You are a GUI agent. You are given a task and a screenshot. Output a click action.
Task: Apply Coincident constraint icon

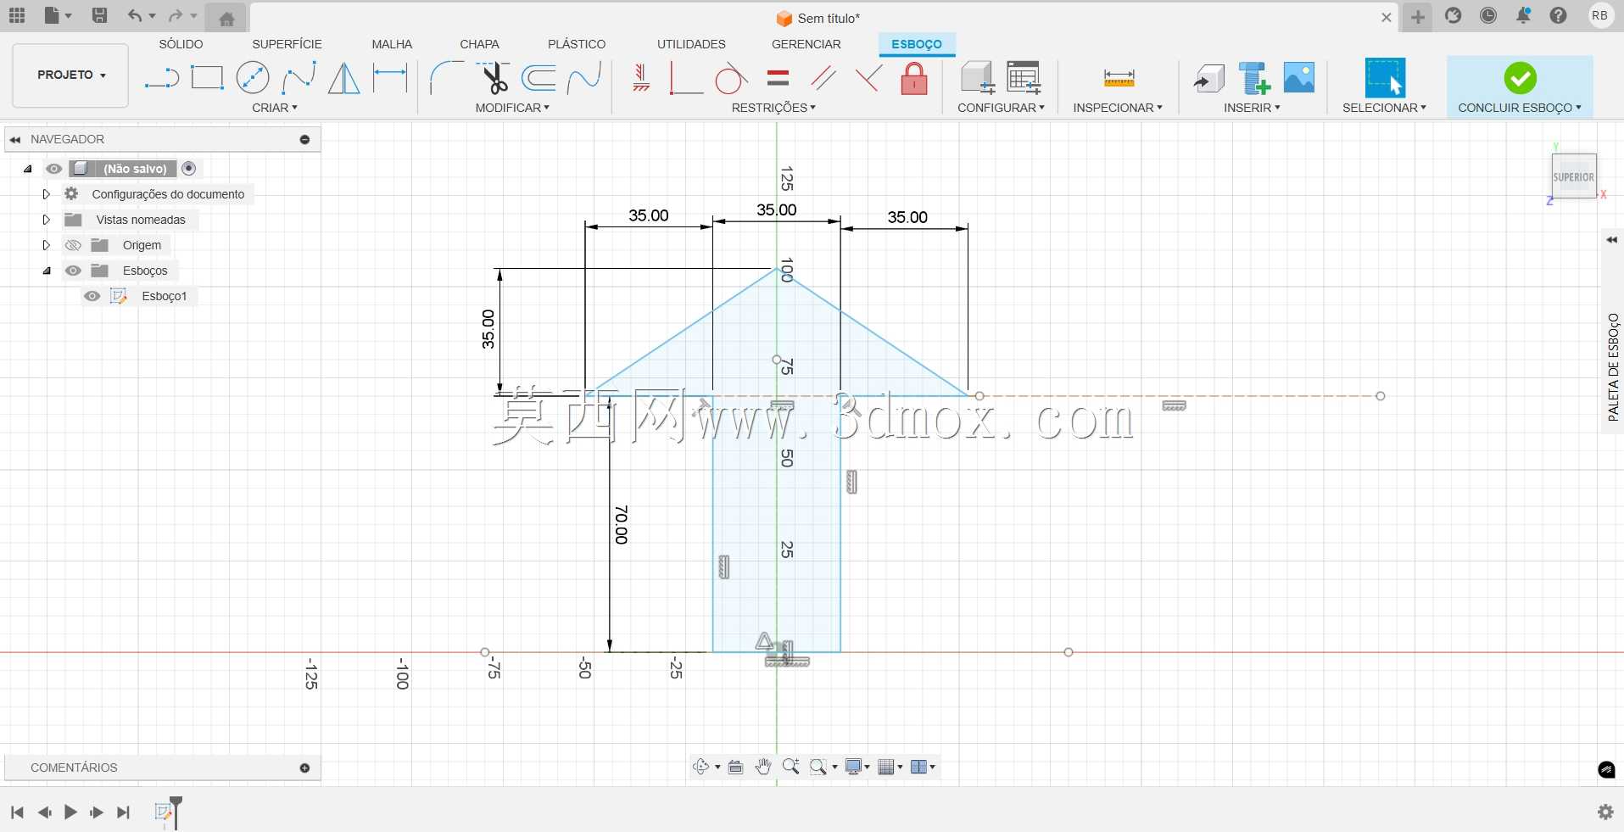click(868, 78)
